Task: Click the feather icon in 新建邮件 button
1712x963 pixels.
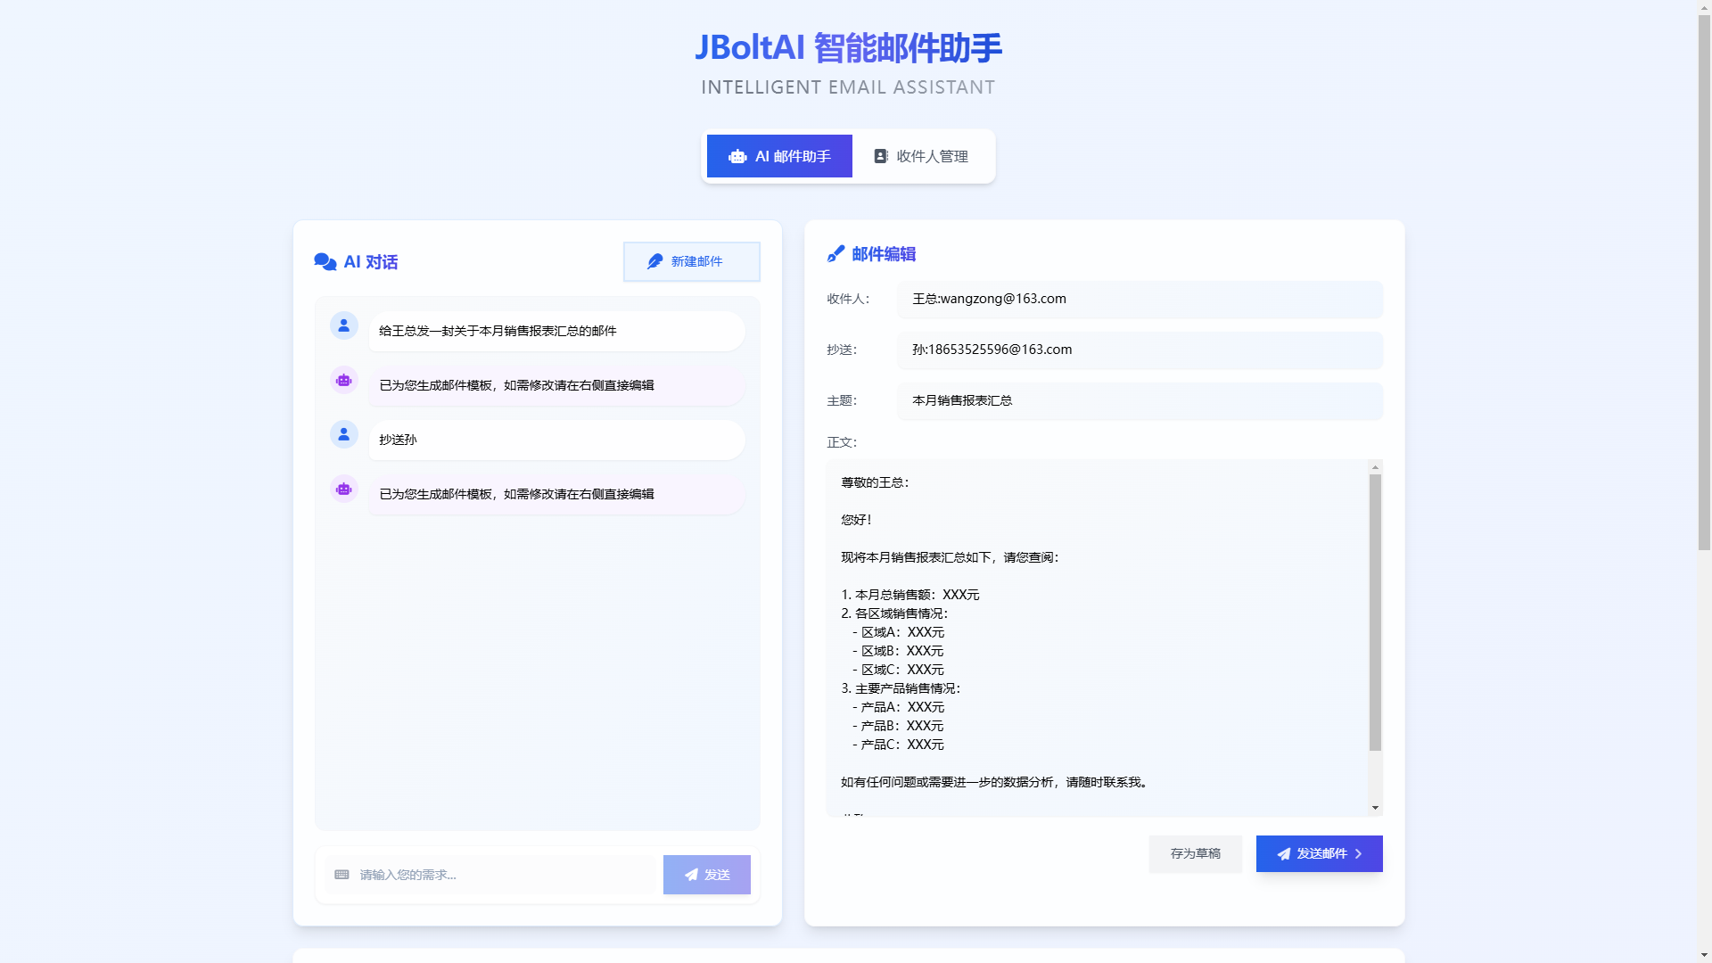Action: tap(655, 261)
